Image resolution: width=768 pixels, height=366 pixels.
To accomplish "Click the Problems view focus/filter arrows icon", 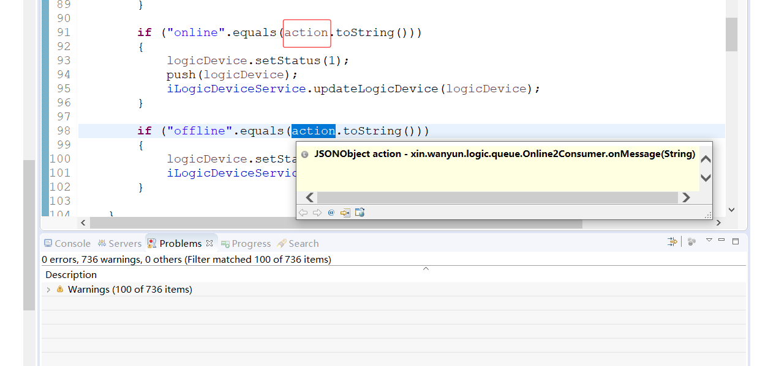I will pos(672,242).
